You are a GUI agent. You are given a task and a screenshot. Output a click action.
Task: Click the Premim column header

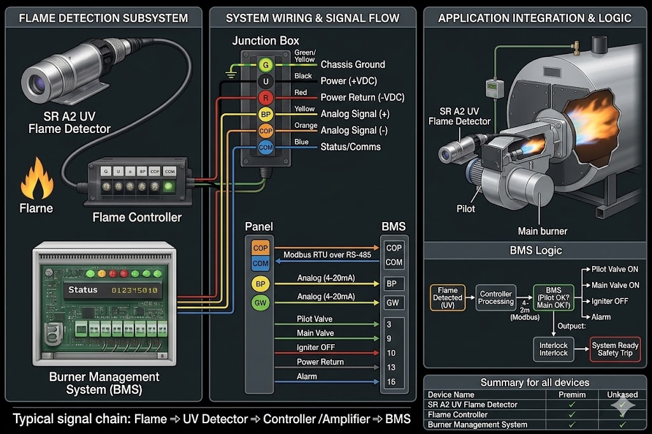(572, 395)
